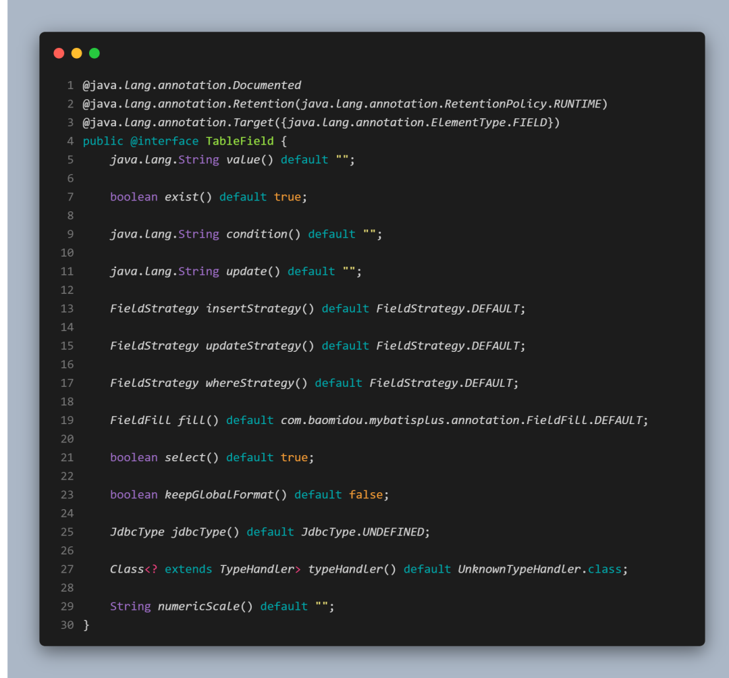Click line number 19
The height and width of the screenshot is (678, 729).
point(67,421)
